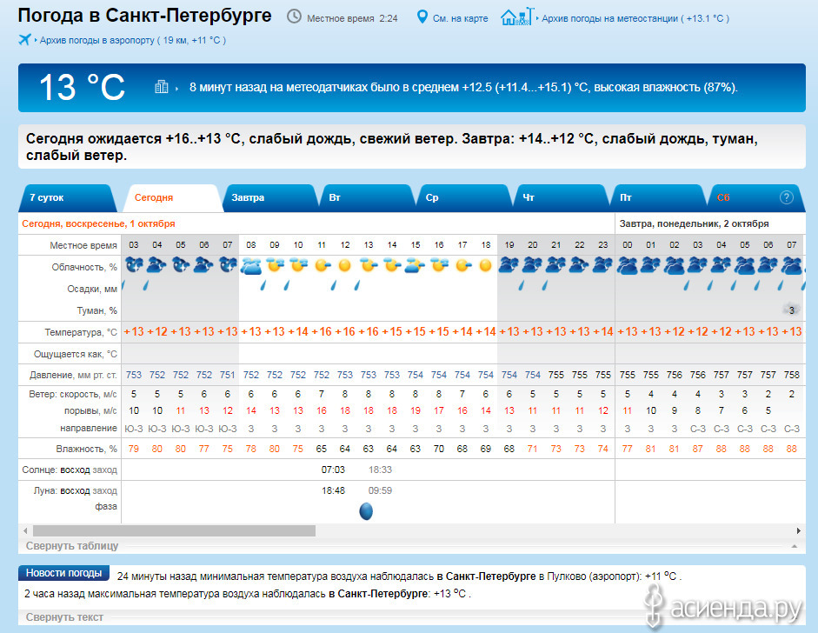Click the clock icon beside local time
818x633 pixels.
pyautogui.click(x=295, y=17)
